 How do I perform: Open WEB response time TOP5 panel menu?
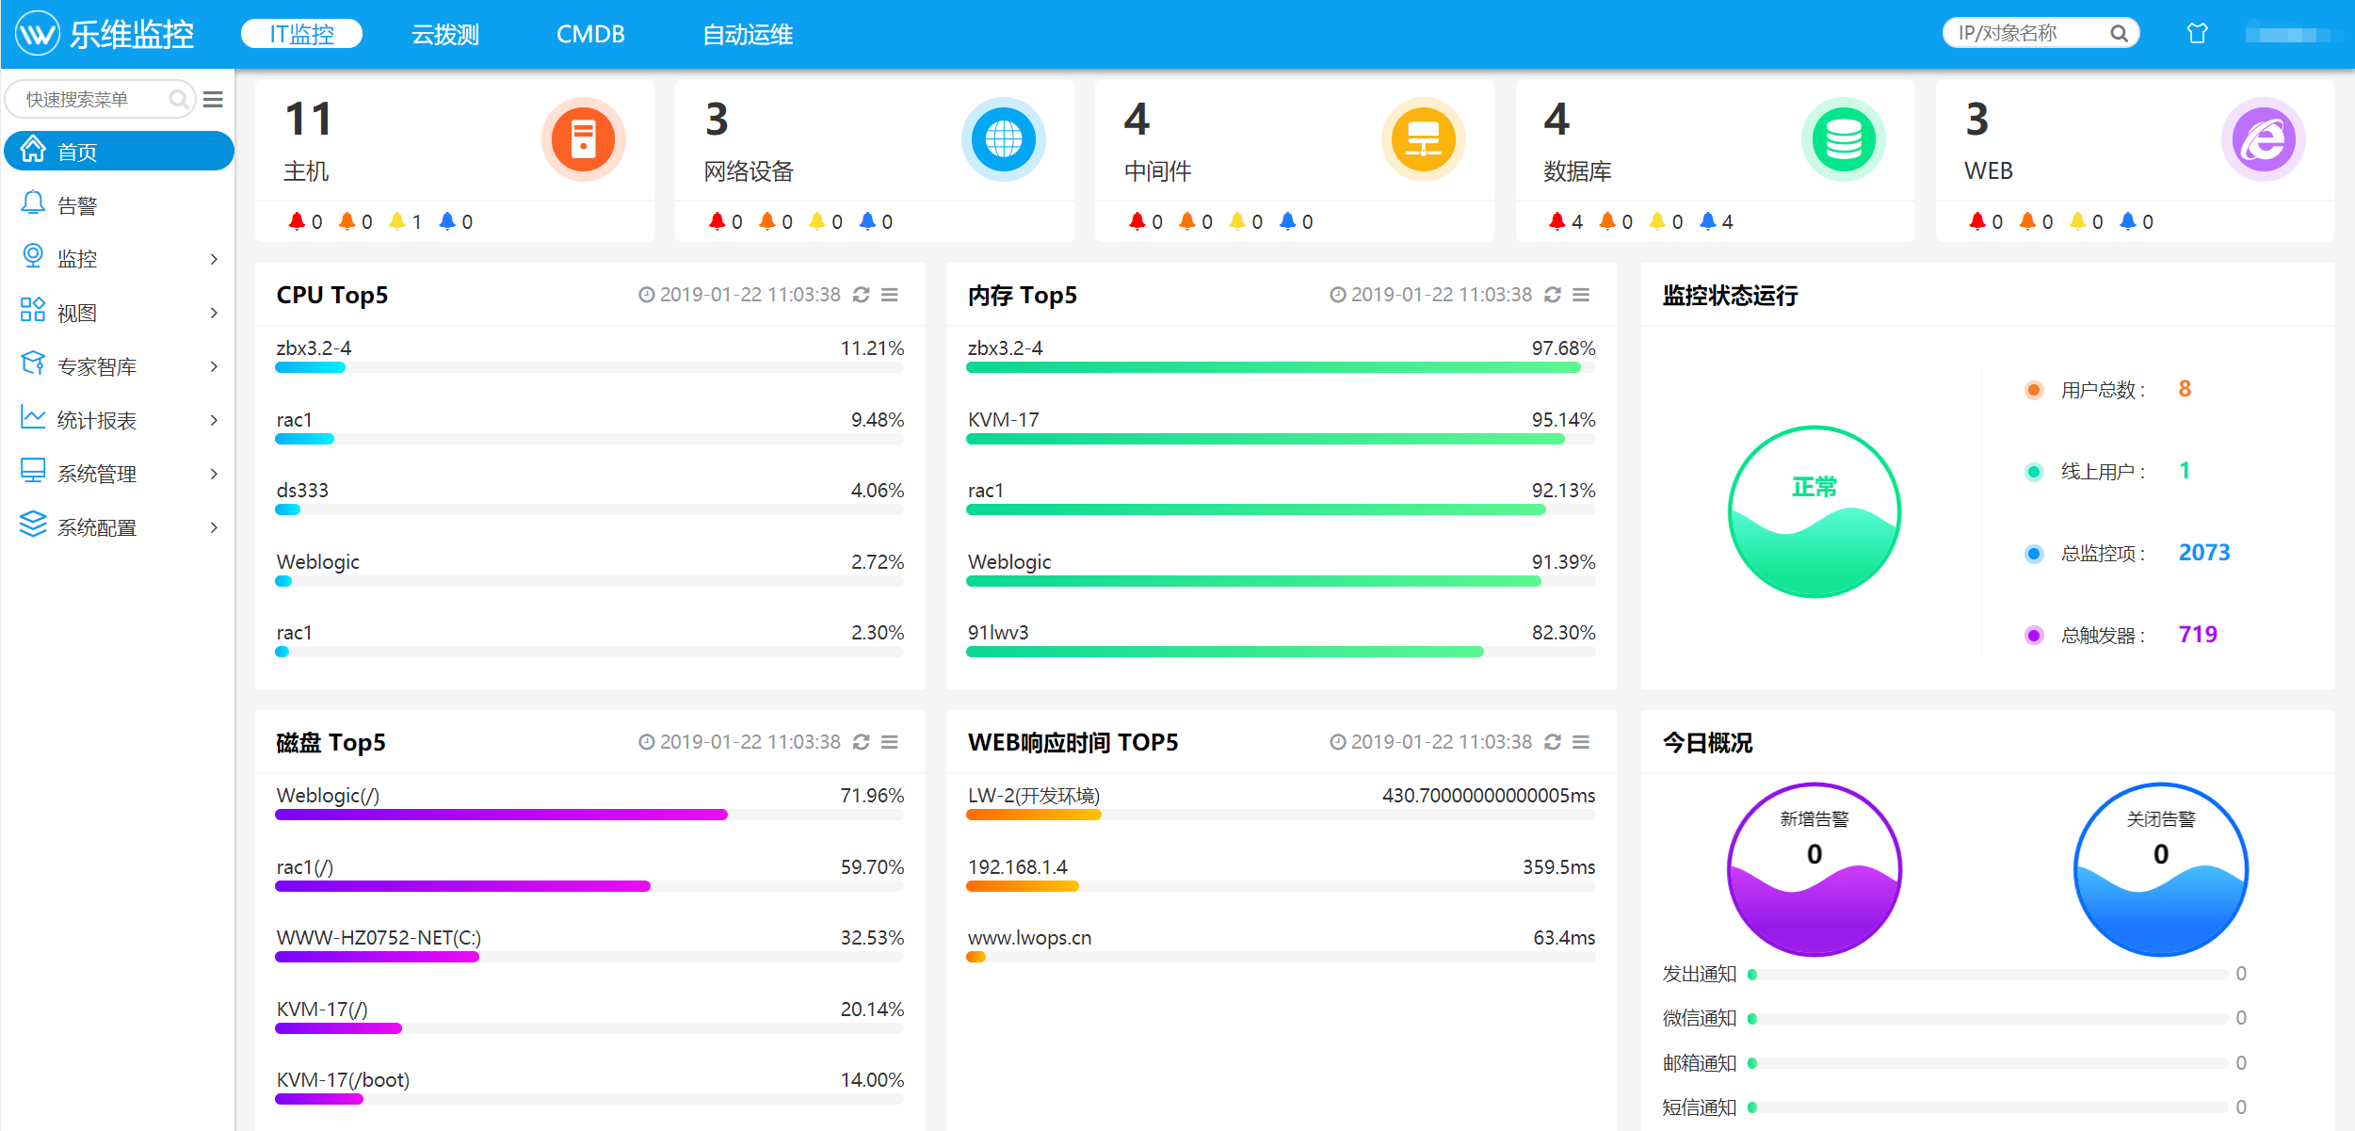click(x=1581, y=742)
